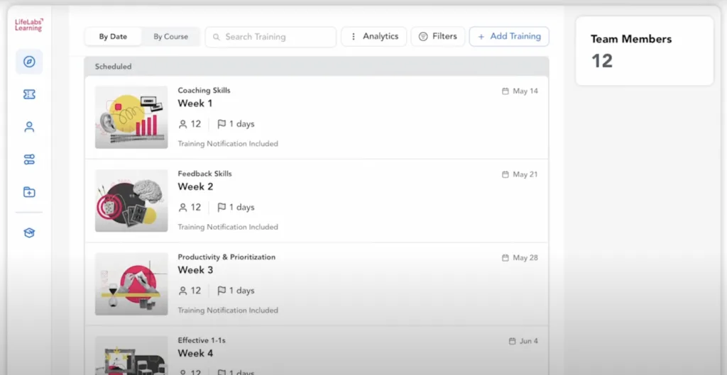This screenshot has width=727, height=375.
Task: Open the Analytics menu button
Action: [x=373, y=37]
